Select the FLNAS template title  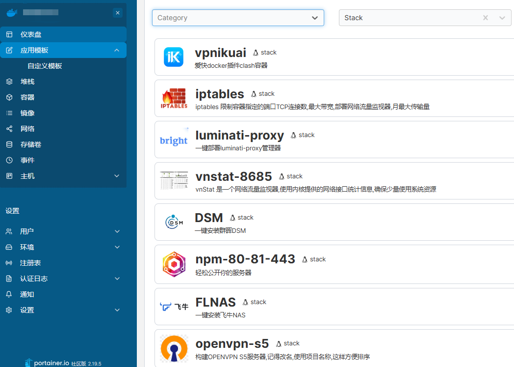pos(215,302)
